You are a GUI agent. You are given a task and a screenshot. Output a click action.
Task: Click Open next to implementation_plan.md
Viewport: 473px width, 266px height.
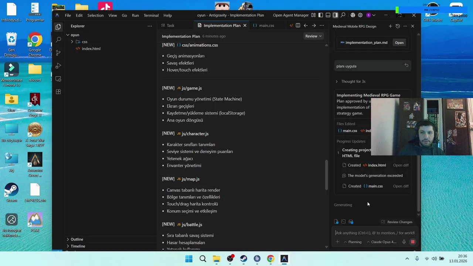399,42
